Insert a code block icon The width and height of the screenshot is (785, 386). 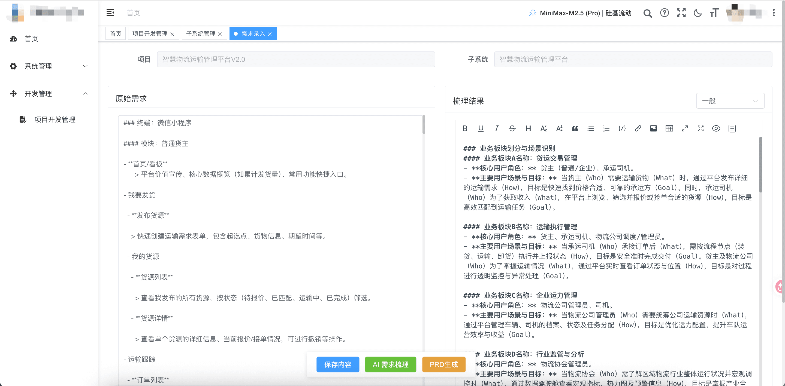(622, 128)
